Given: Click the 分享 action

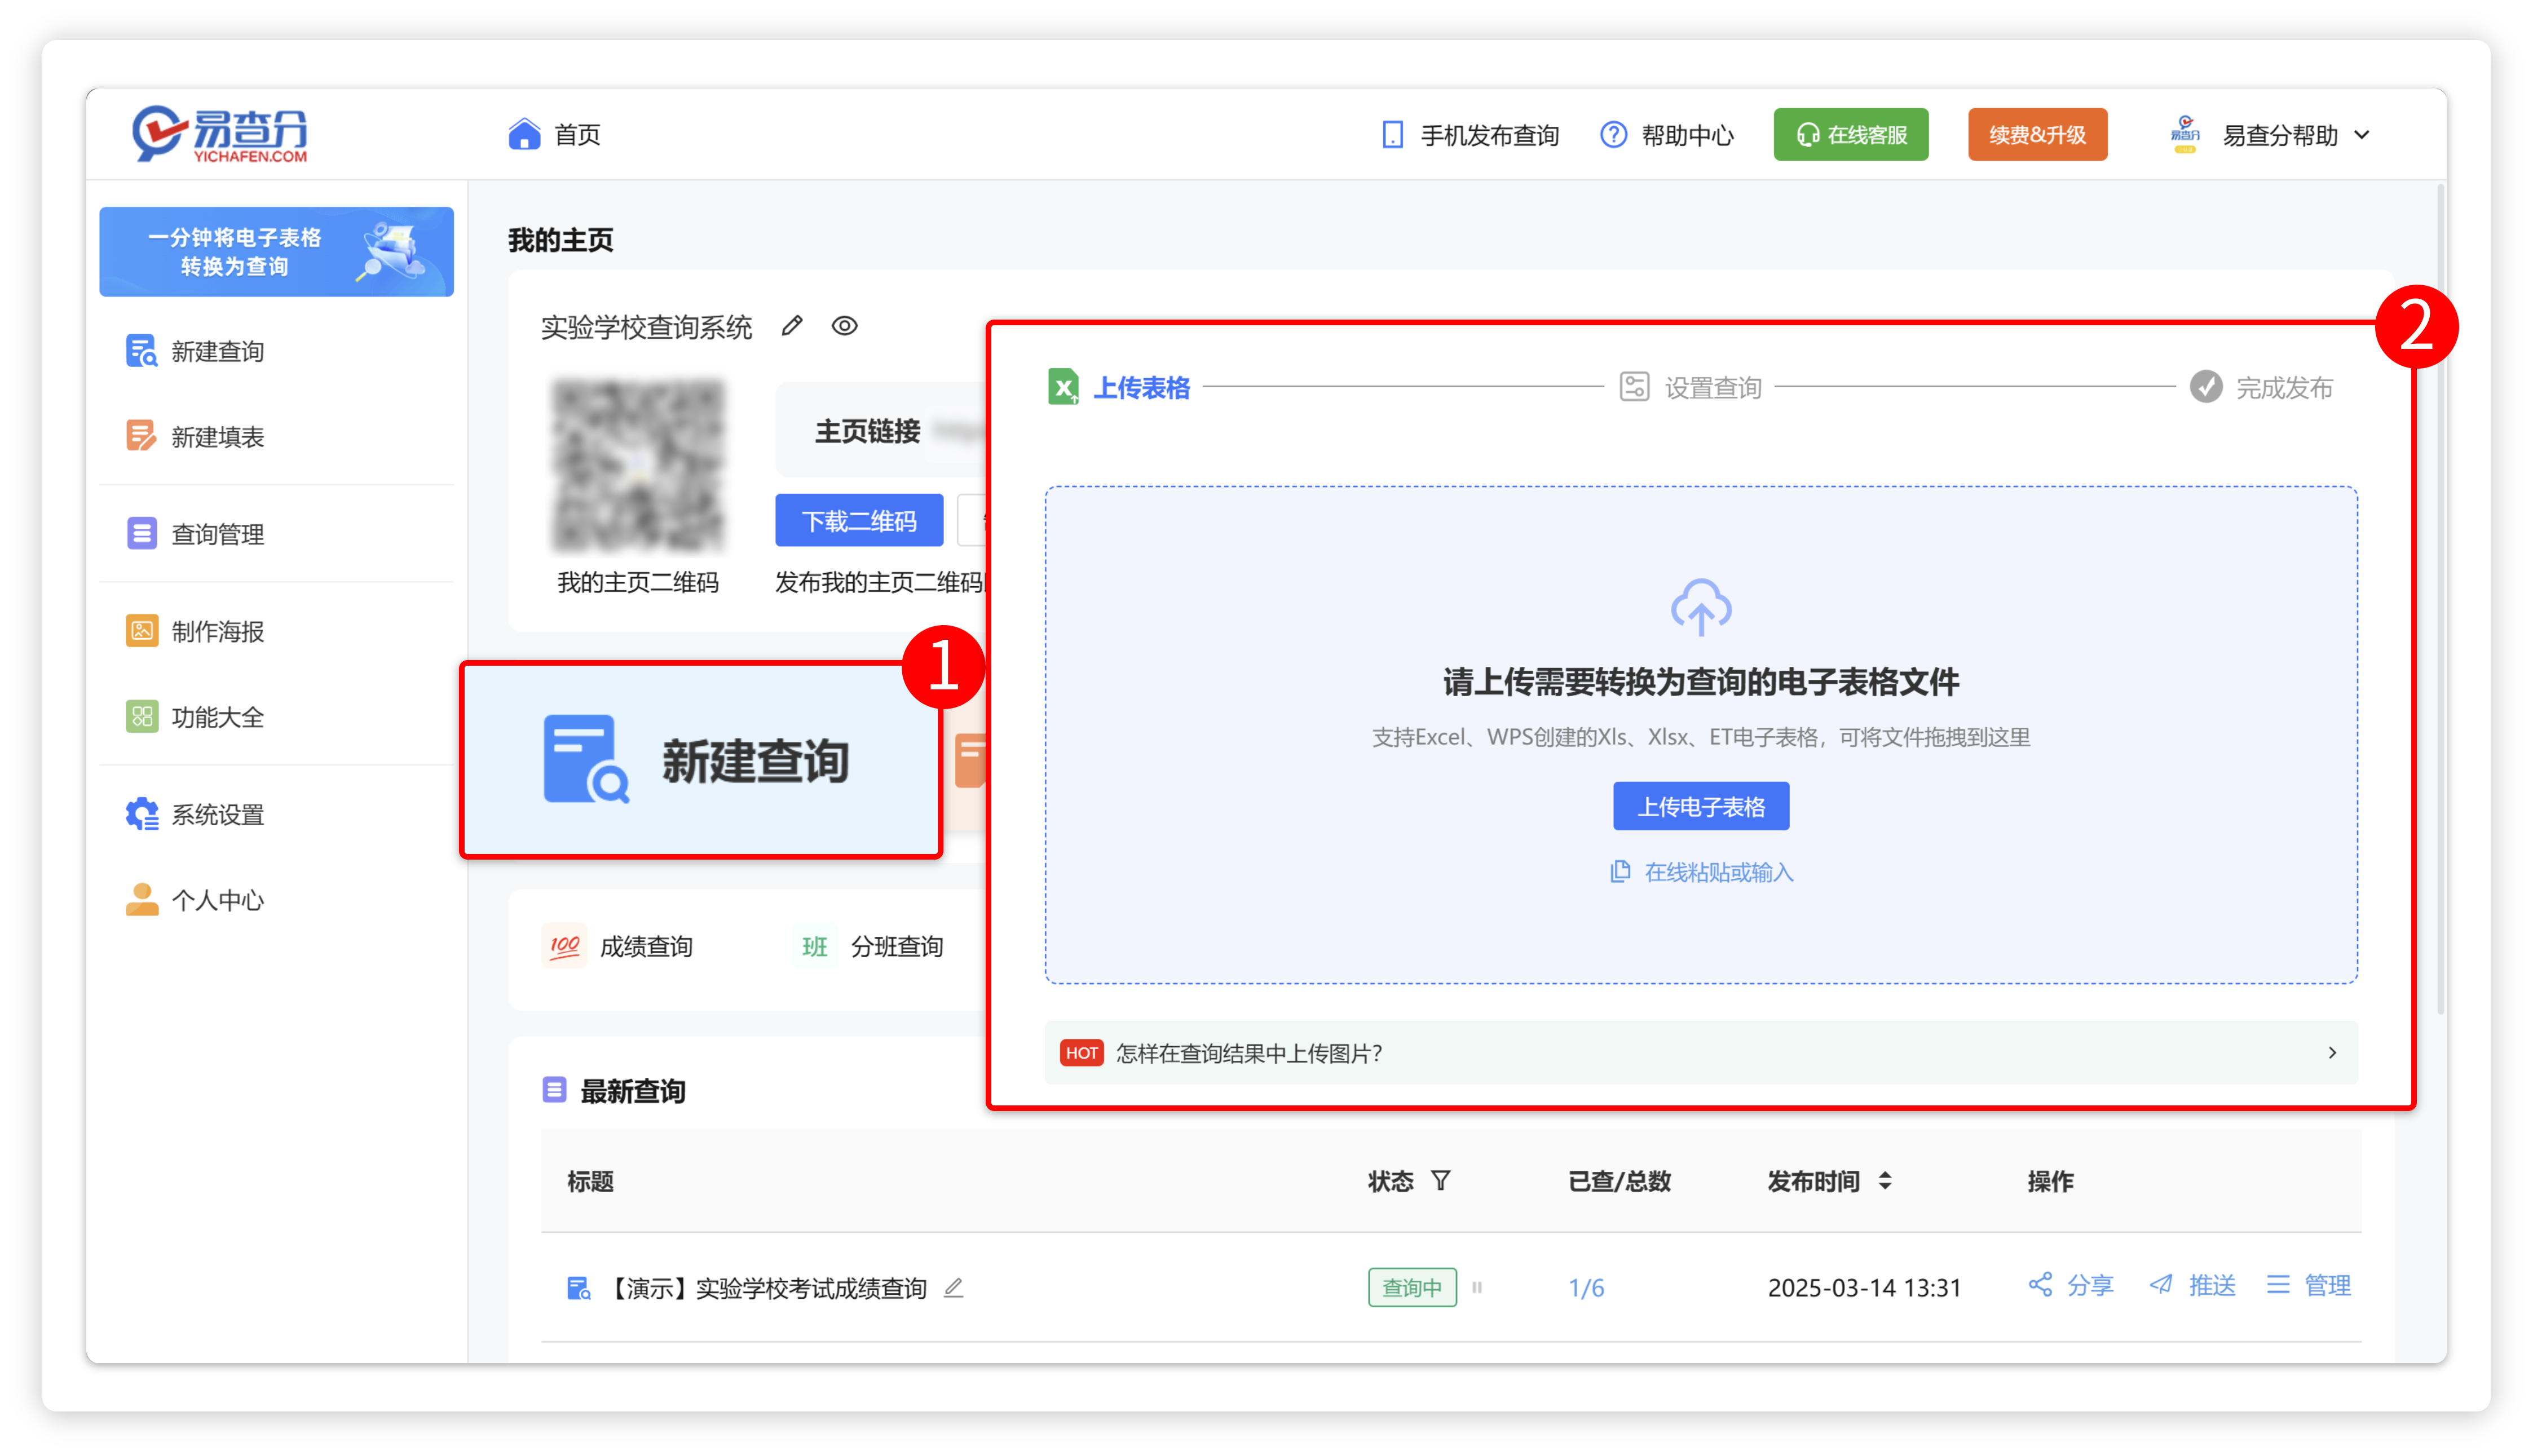Looking at the screenshot, I should [x=2070, y=1285].
